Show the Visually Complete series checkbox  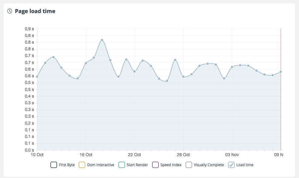pyautogui.click(x=189, y=165)
